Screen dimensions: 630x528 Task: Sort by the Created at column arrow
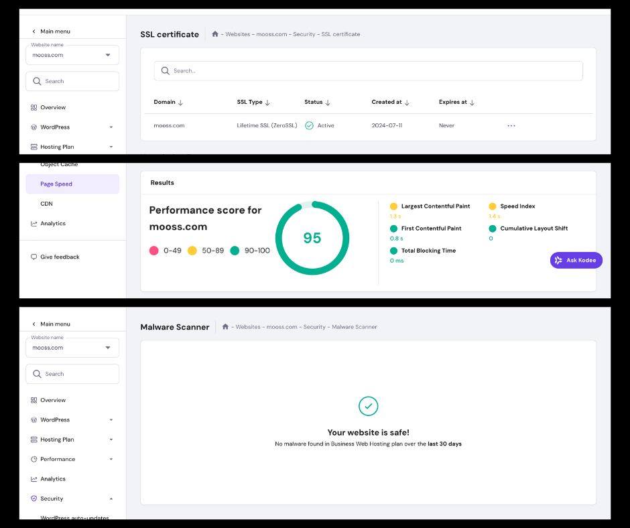407,103
